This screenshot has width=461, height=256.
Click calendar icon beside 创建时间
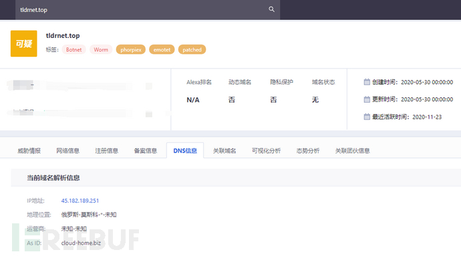[367, 82]
